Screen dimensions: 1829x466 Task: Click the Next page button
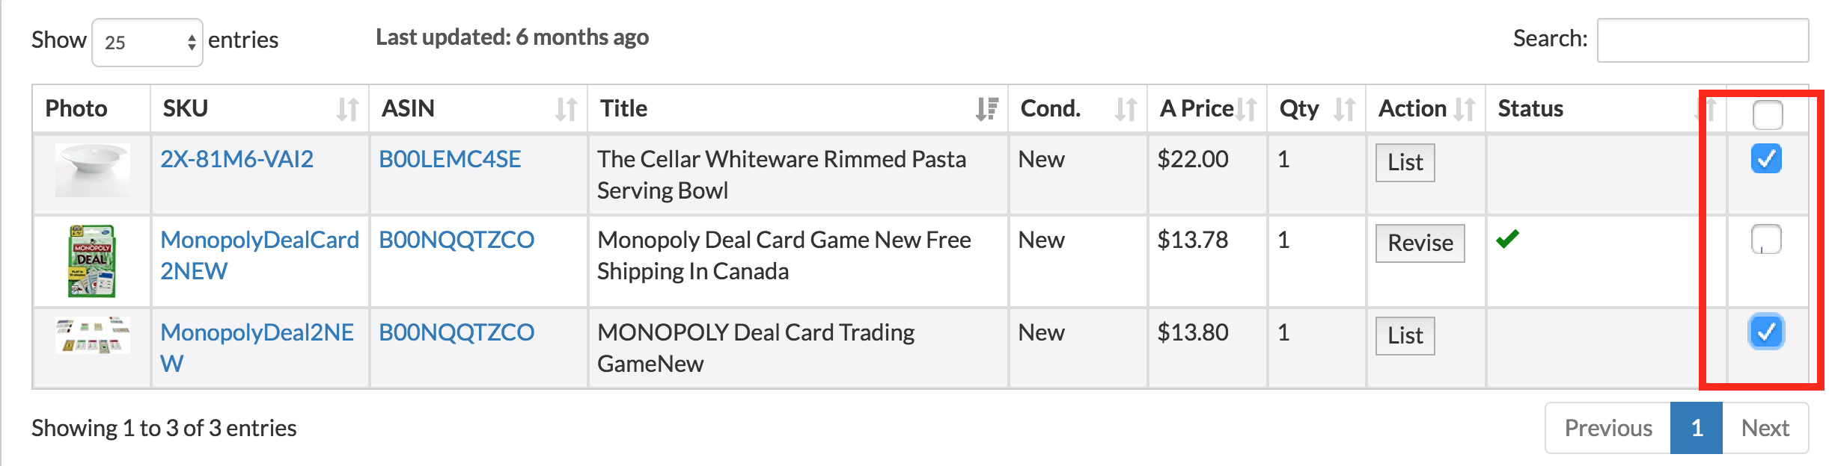point(1765,428)
